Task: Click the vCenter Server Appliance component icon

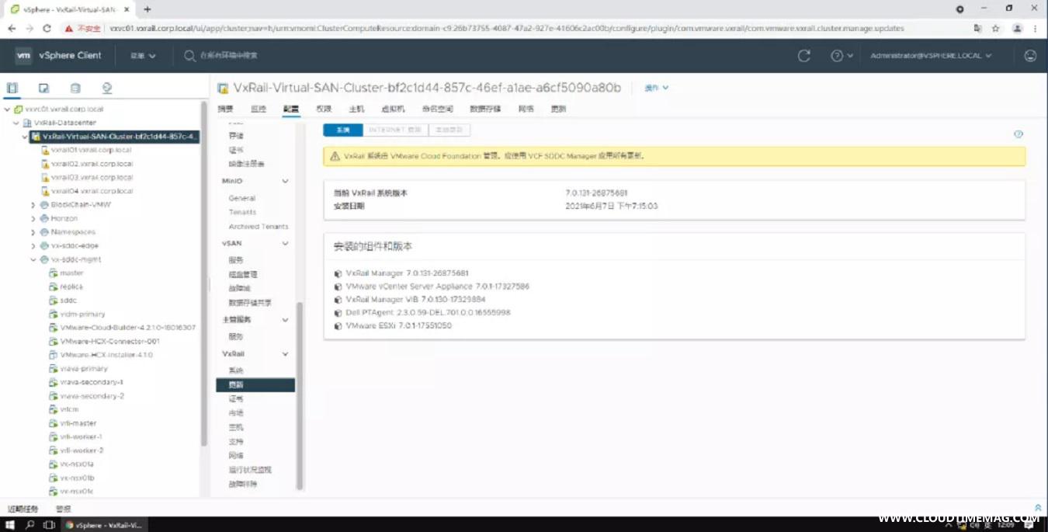Action: pyautogui.click(x=338, y=287)
